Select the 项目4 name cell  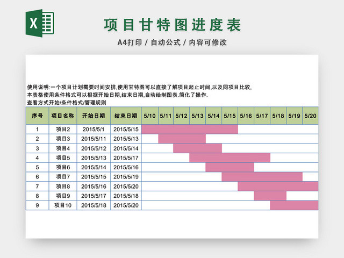(x=63, y=148)
